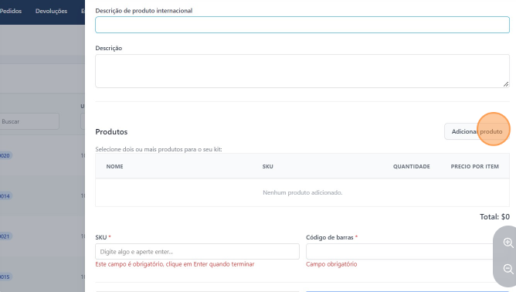
Task: Click the zoom in magnifier icon
Action: 508,243
